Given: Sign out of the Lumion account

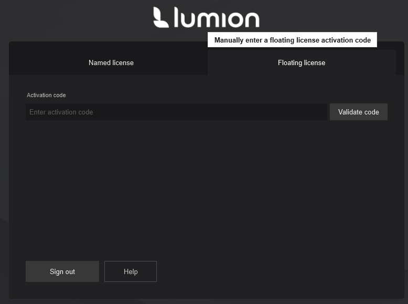Looking at the screenshot, I should click(62, 271).
